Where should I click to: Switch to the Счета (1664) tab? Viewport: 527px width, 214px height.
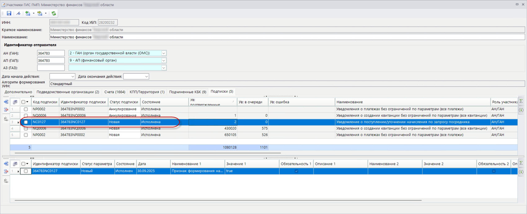[115, 92]
